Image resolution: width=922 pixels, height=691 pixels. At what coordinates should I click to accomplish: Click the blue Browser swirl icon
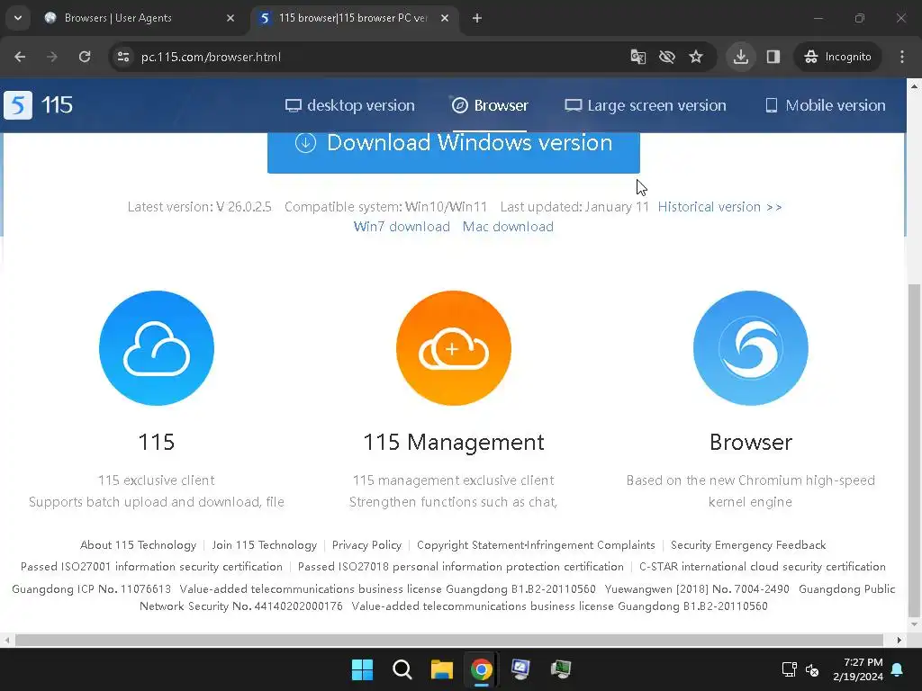pos(750,348)
